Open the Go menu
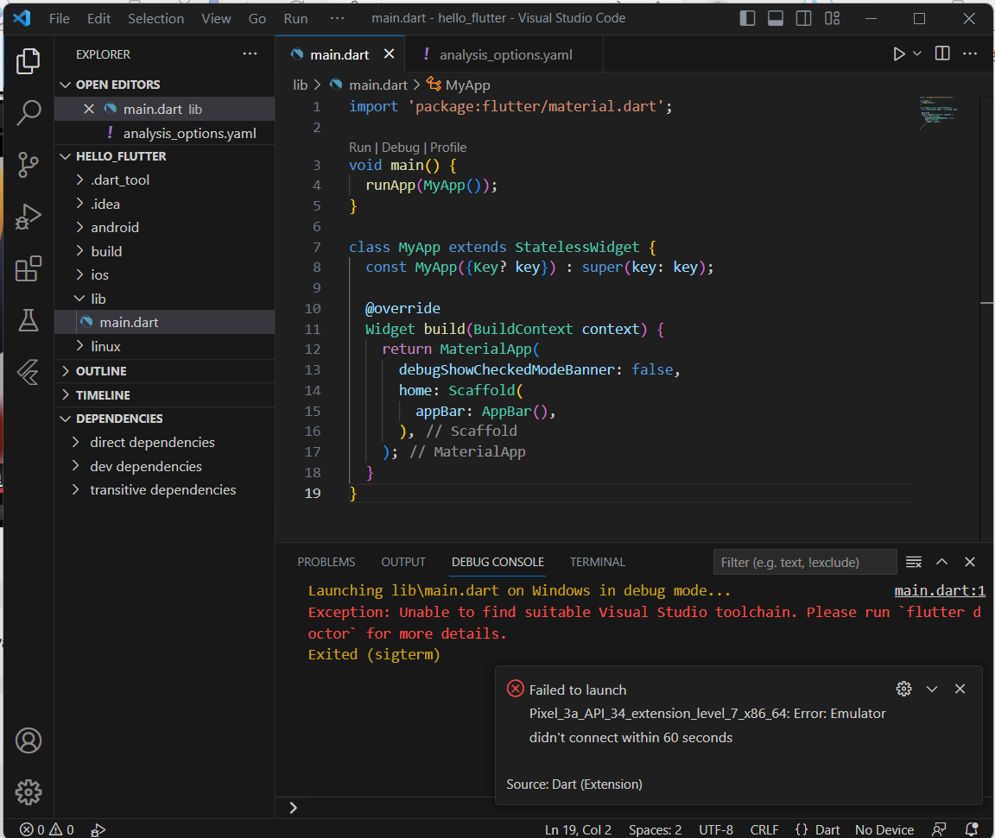 257,18
